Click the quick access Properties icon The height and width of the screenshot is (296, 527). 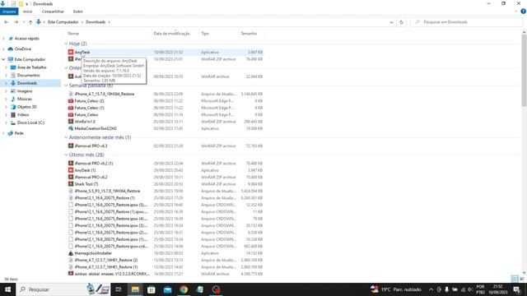[x=13, y=3]
